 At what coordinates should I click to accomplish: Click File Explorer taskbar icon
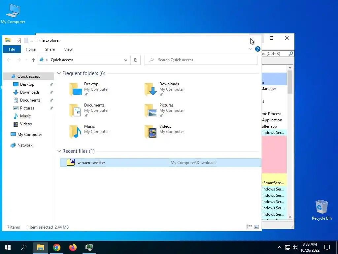pos(40,247)
